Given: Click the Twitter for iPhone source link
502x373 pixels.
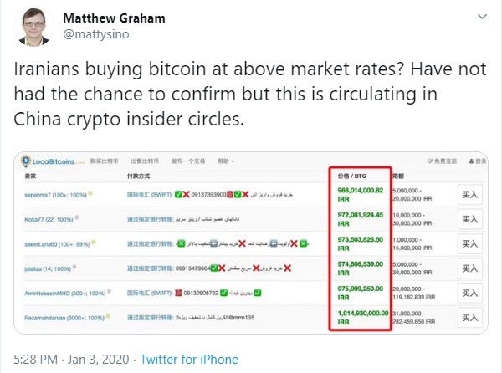Looking at the screenshot, I should point(189,360).
